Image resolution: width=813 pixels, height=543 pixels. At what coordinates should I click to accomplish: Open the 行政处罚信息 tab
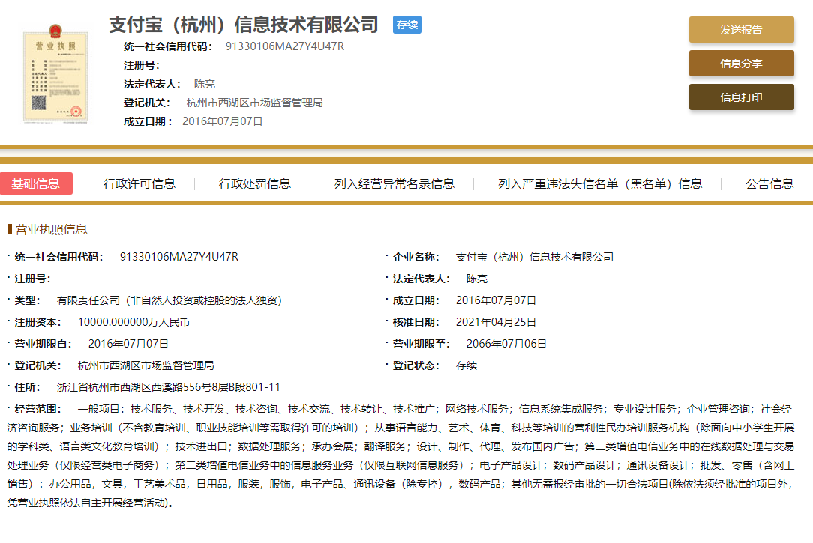(254, 183)
